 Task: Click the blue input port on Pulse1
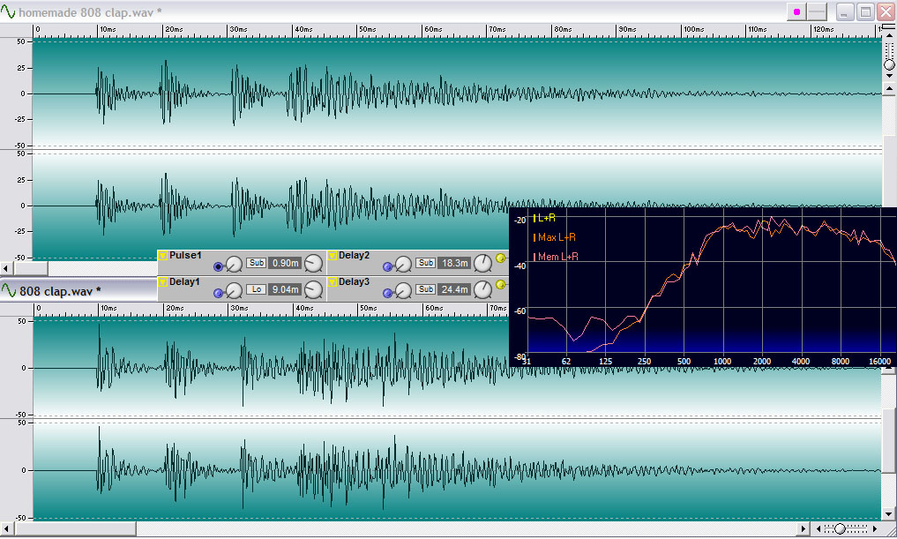[219, 265]
